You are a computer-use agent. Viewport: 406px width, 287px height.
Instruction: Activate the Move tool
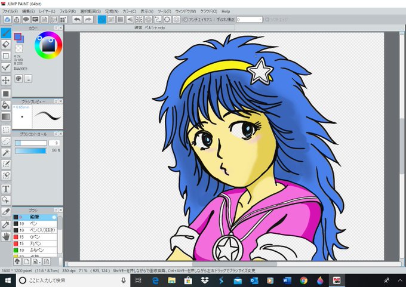(x=6, y=81)
